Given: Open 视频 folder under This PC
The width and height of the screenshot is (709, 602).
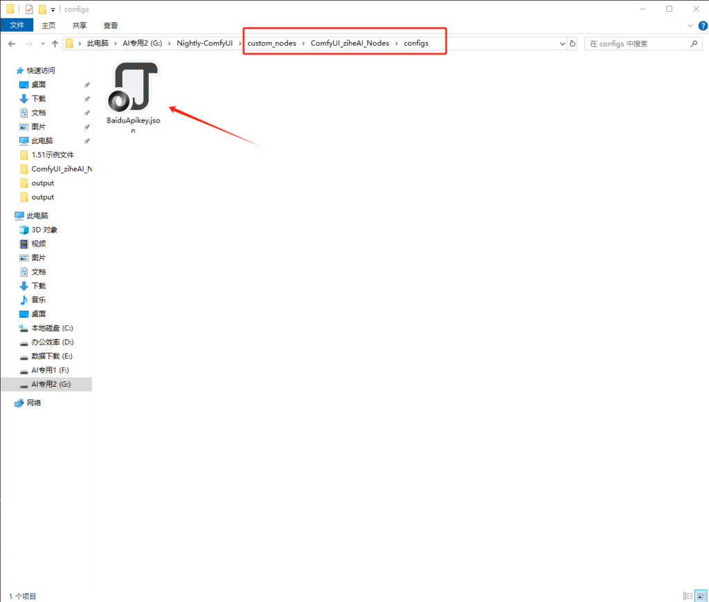Looking at the screenshot, I should 39,244.
